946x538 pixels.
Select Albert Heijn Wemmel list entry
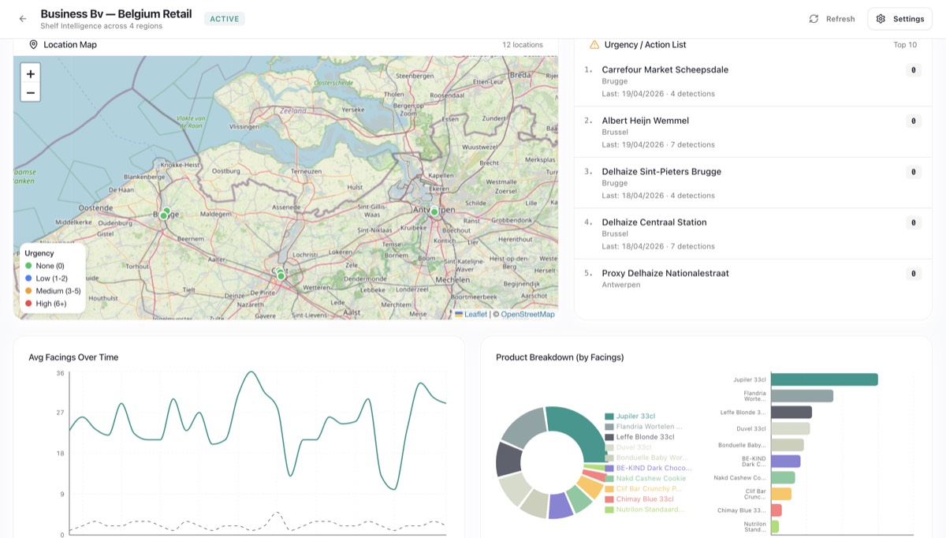pos(753,132)
